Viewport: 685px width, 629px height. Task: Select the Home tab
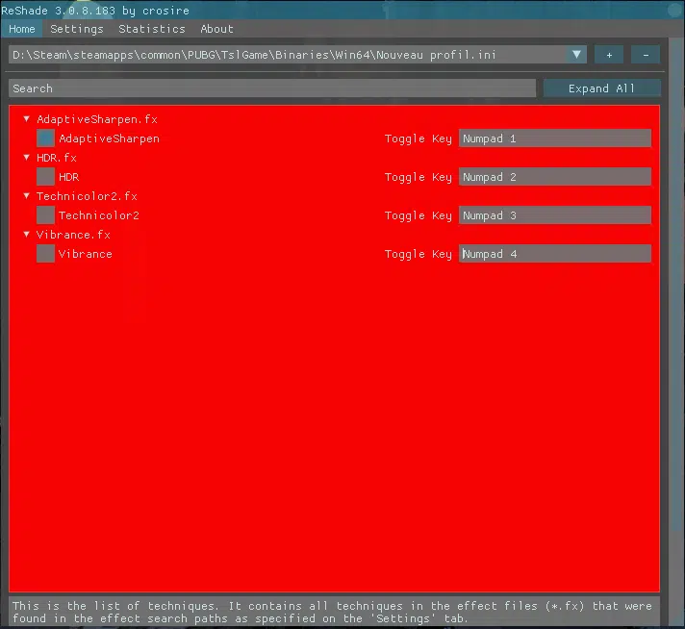point(21,29)
